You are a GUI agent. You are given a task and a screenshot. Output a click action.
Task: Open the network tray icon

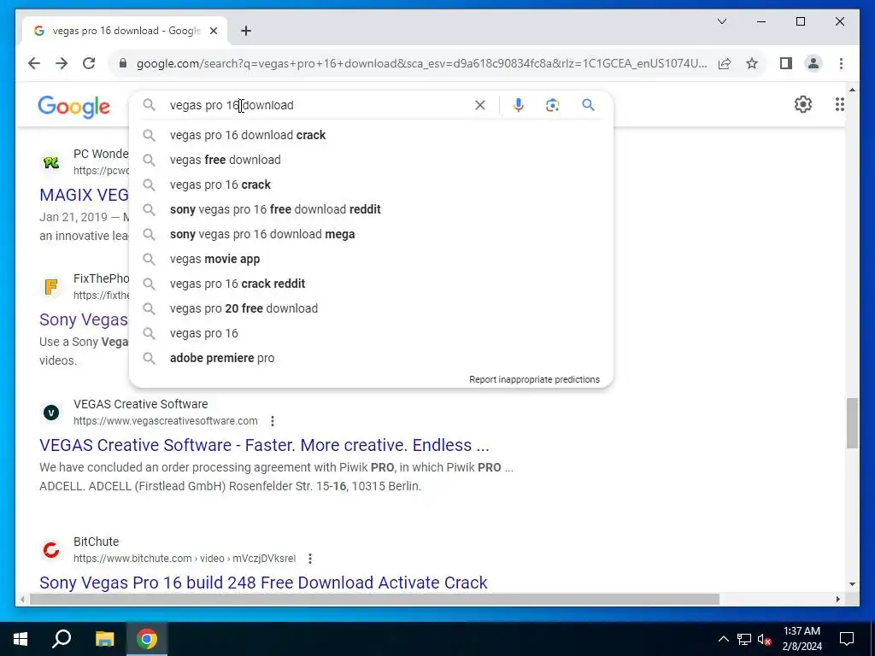[744, 639]
